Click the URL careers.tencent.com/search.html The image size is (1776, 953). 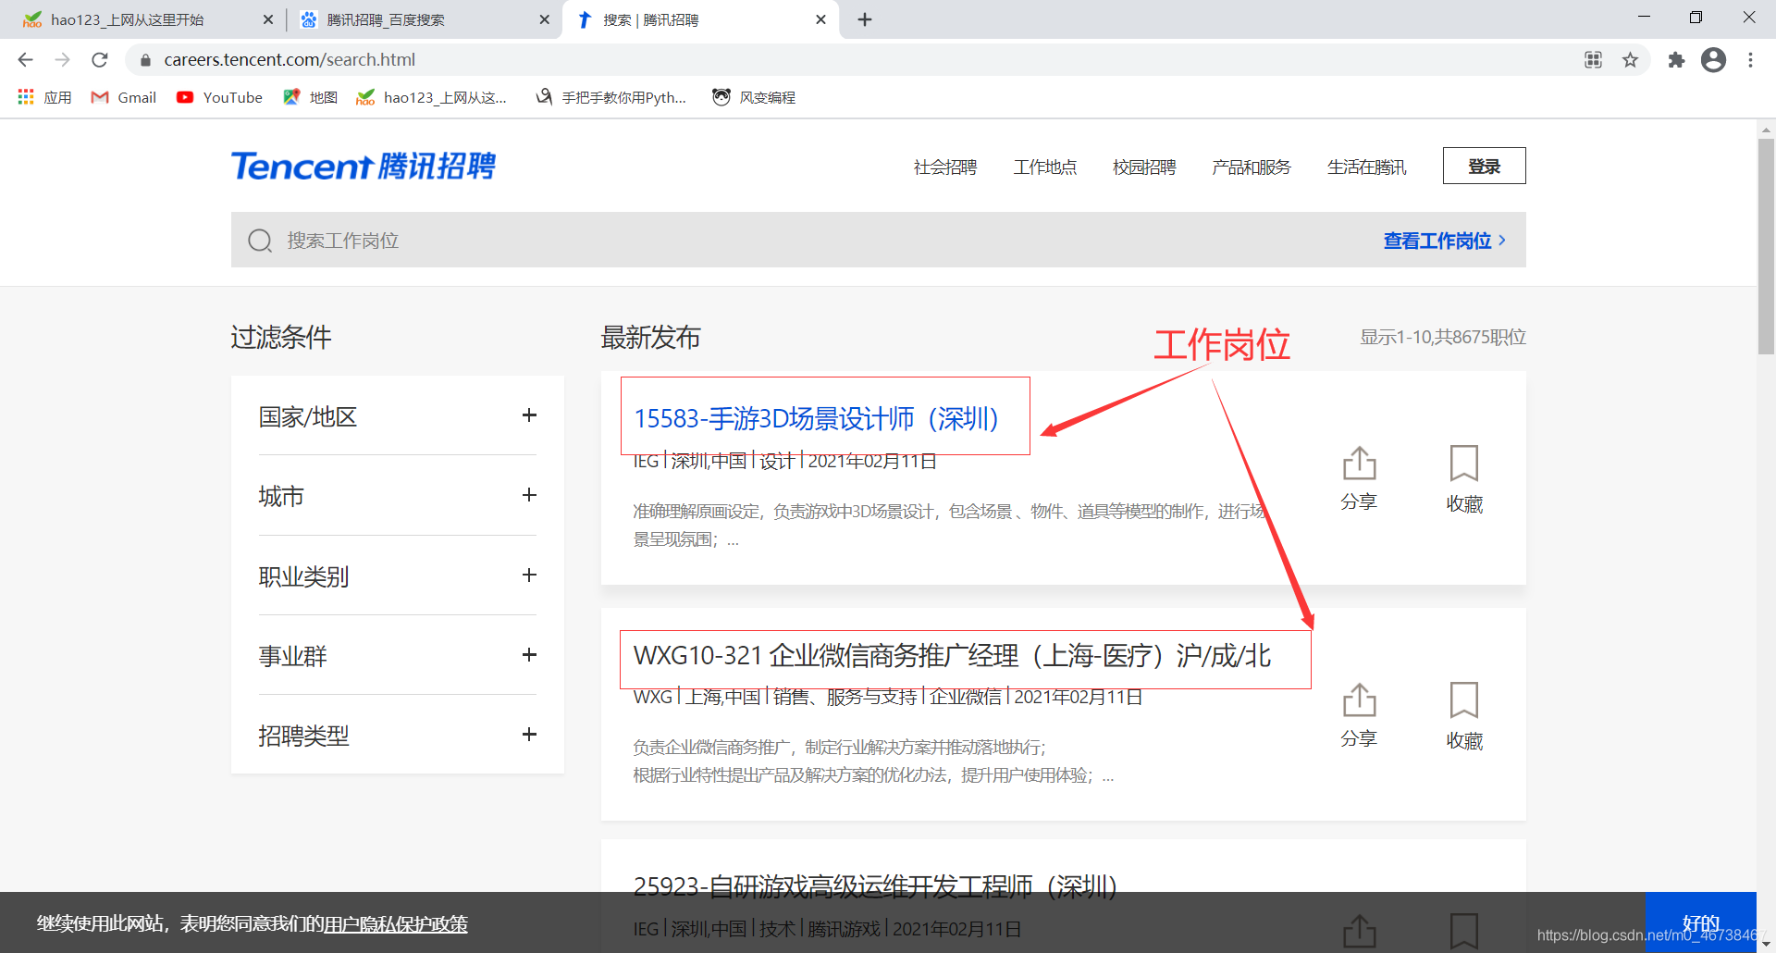point(290,60)
